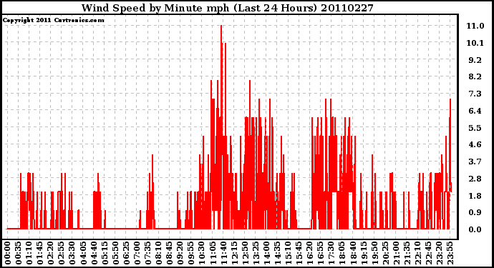Click the 04:05 time axis label
This screenshot has height=268, width=494.
(x=83, y=254)
